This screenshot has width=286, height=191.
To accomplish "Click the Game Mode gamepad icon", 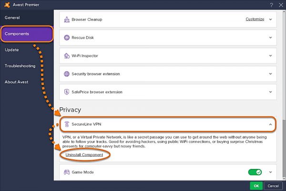I will pos(67,172).
